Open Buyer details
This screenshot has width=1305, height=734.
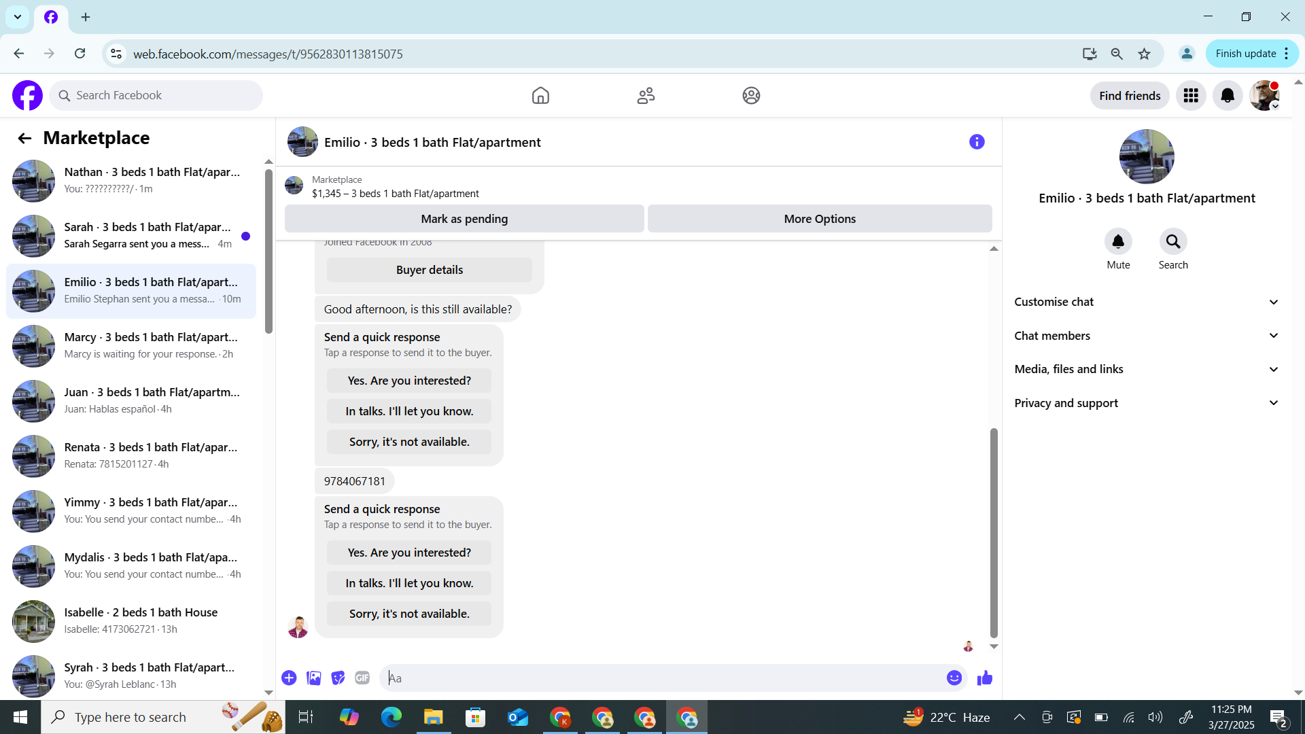click(430, 270)
